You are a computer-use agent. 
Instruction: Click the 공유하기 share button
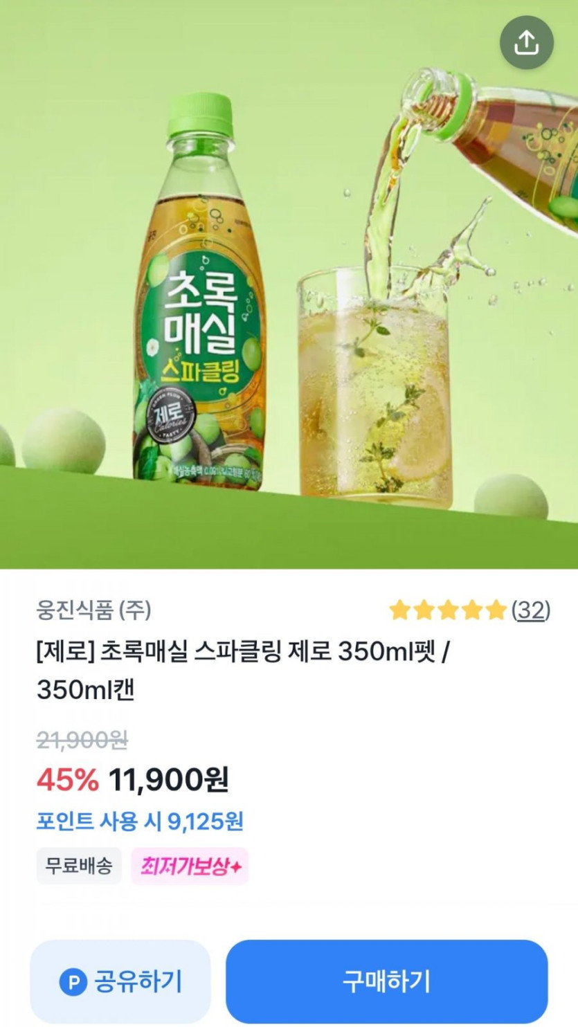click(120, 981)
